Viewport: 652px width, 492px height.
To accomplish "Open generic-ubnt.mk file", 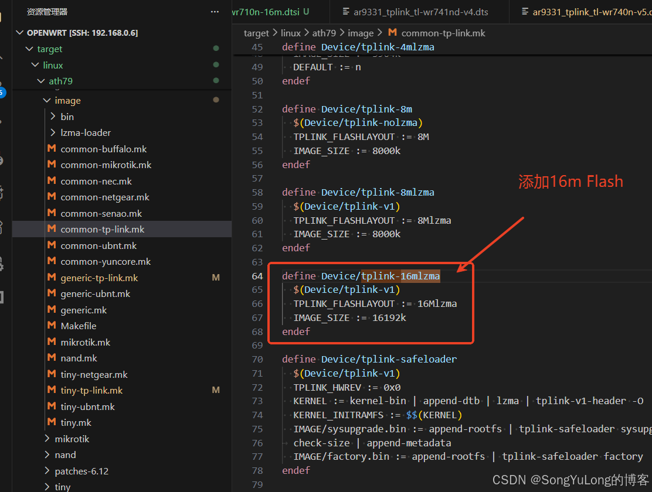I will 95,294.
